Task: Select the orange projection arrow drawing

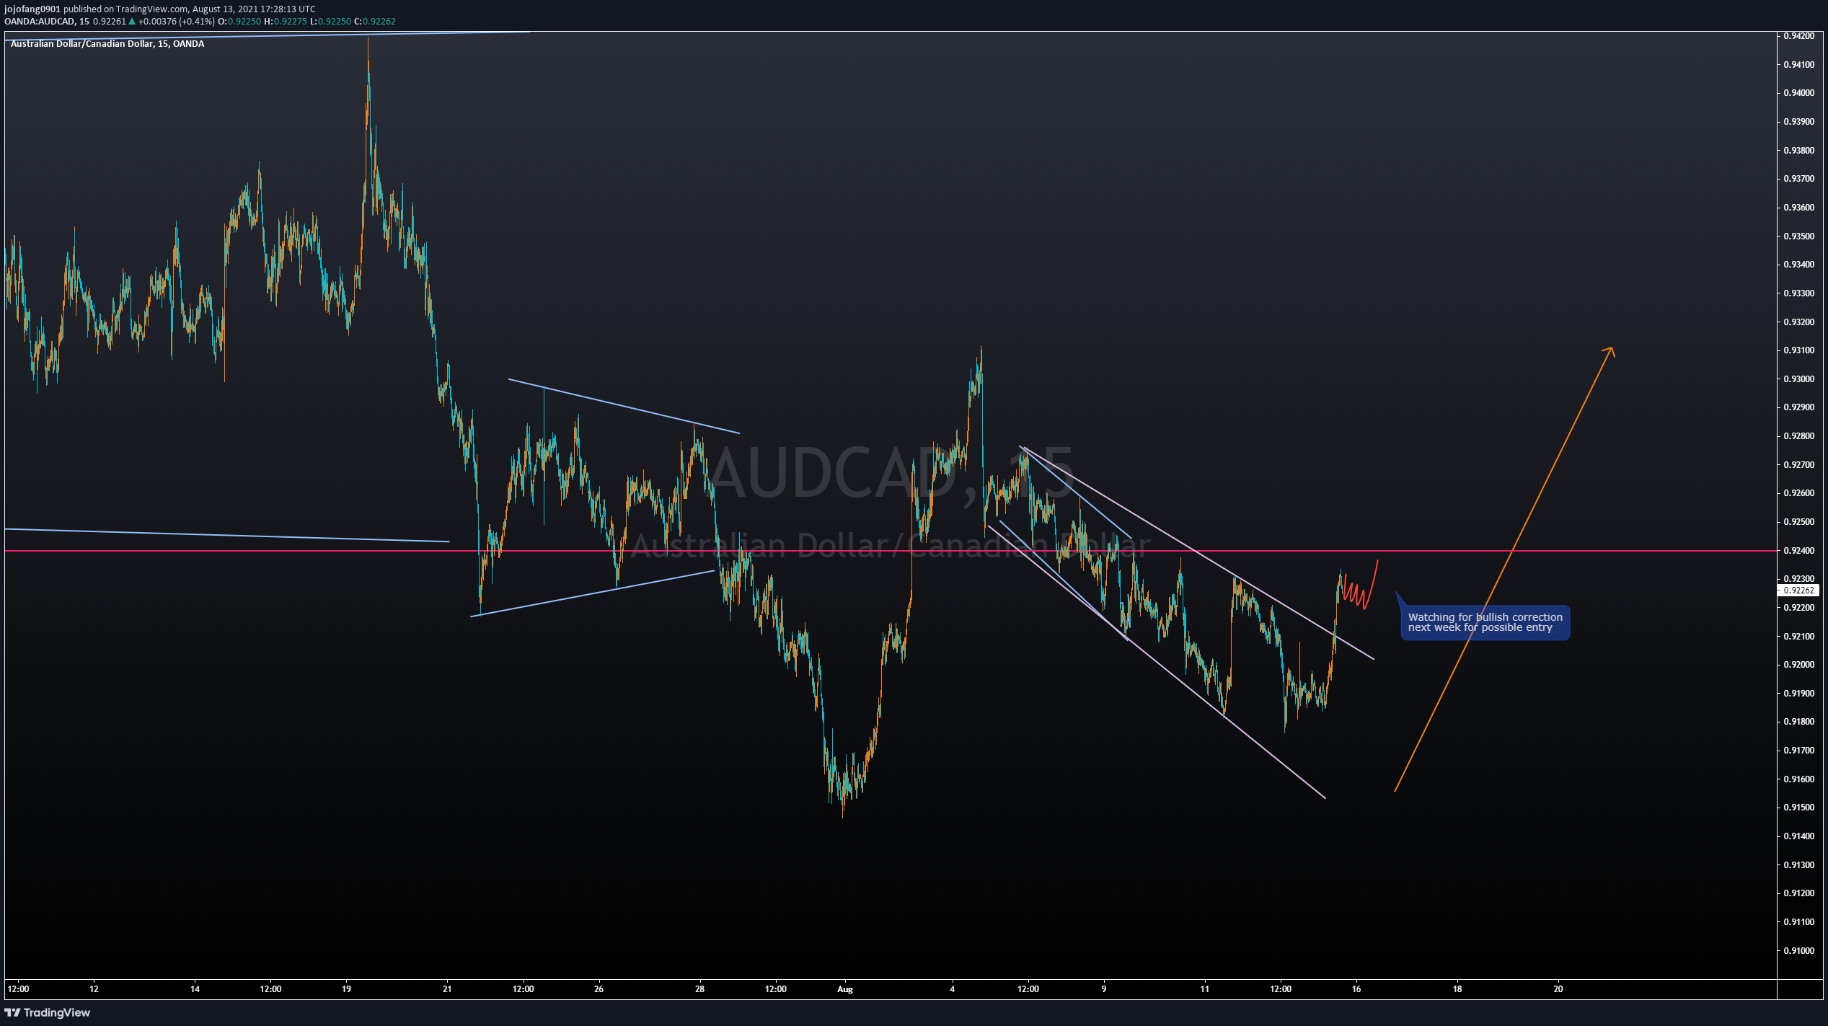Action: (x=1504, y=570)
